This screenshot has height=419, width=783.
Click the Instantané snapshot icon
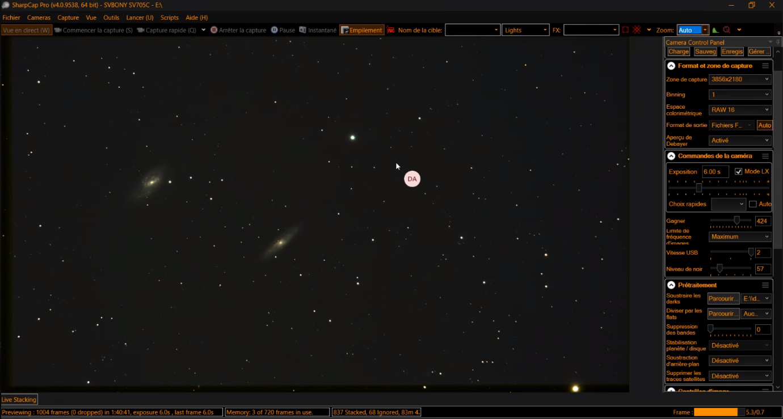coord(303,30)
